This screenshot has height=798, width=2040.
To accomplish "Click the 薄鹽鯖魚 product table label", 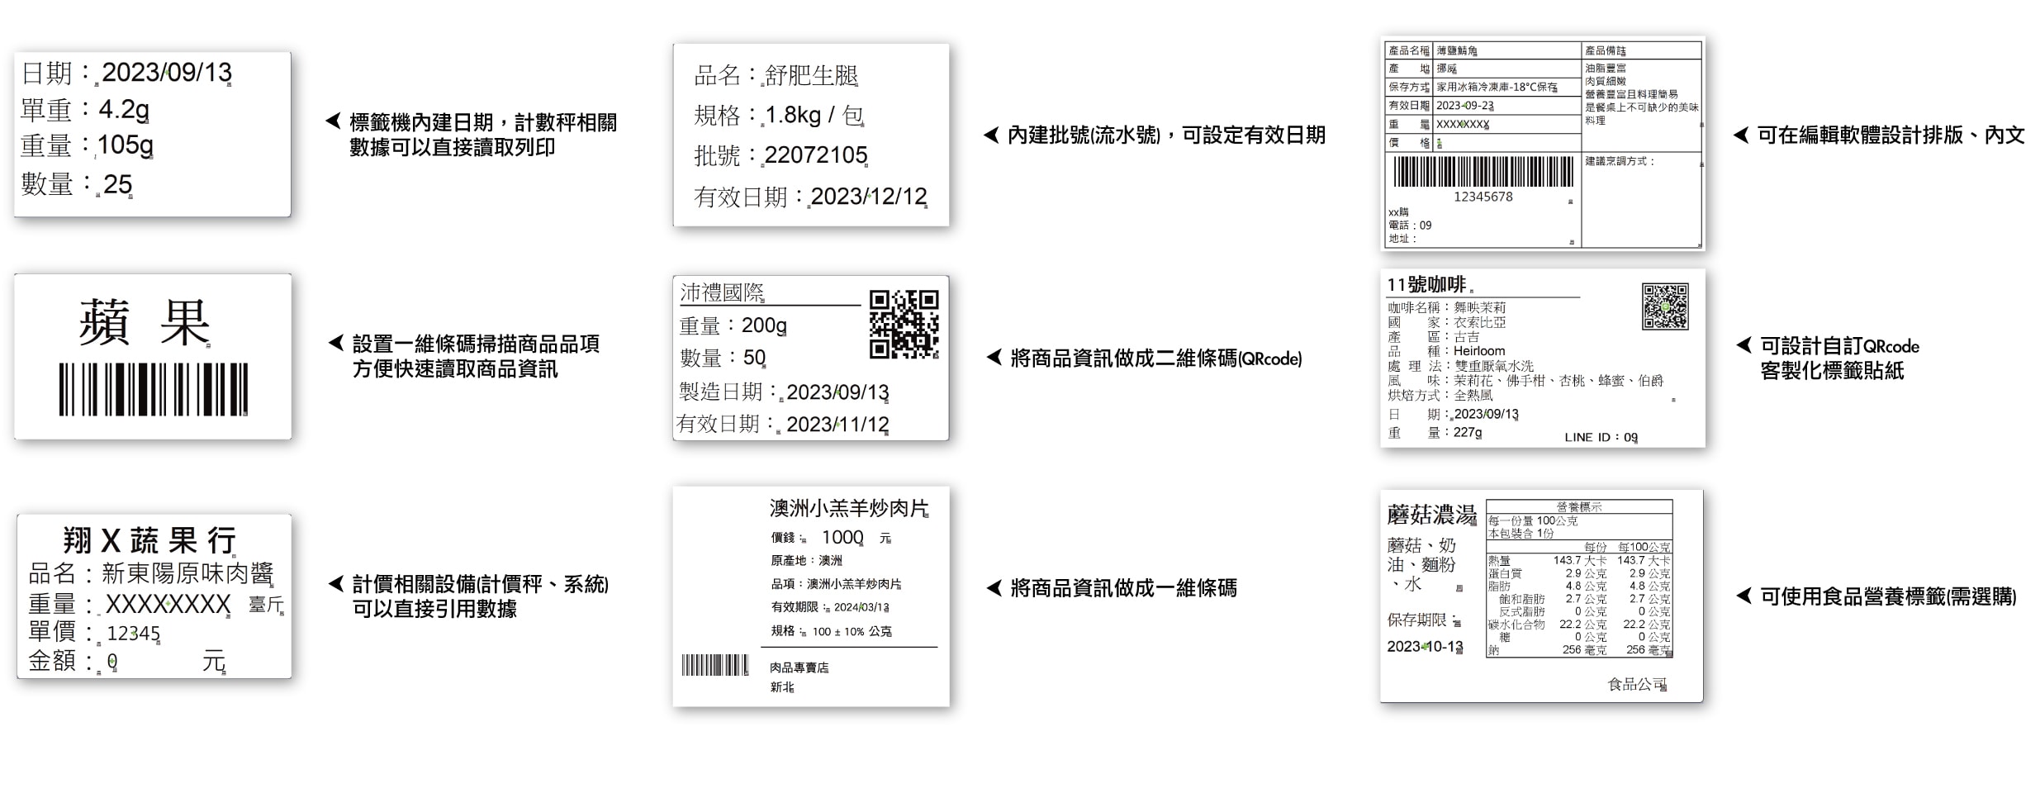I will click(x=1543, y=143).
